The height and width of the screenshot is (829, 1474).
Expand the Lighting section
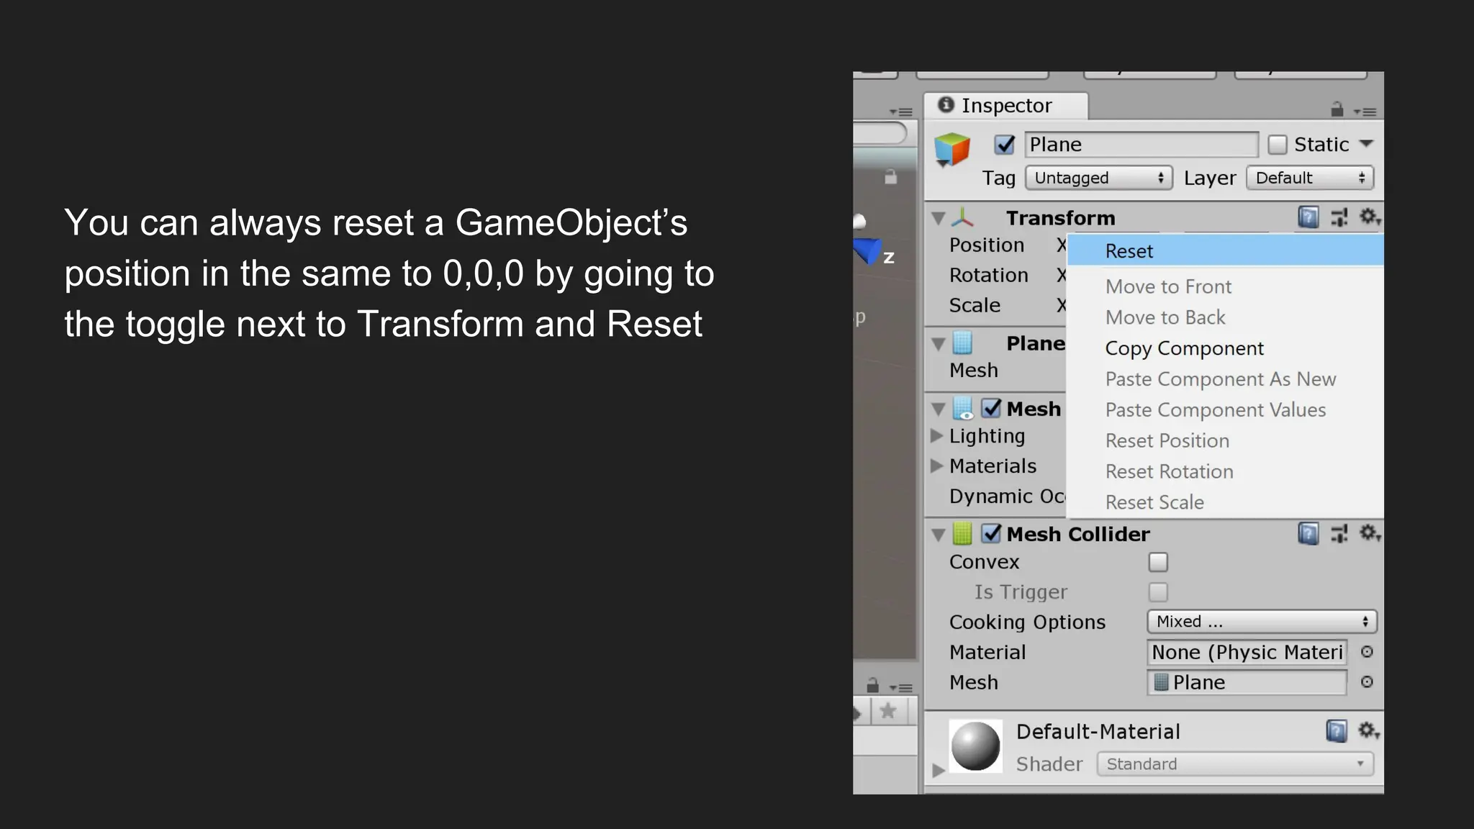pyautogui.click(x=936, y=435)
